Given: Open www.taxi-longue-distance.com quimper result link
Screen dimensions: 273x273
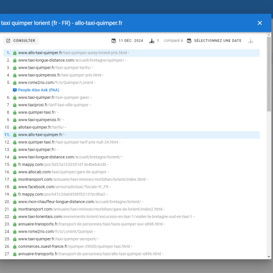Looking at the screenshot, I should [x=71, y=60].
